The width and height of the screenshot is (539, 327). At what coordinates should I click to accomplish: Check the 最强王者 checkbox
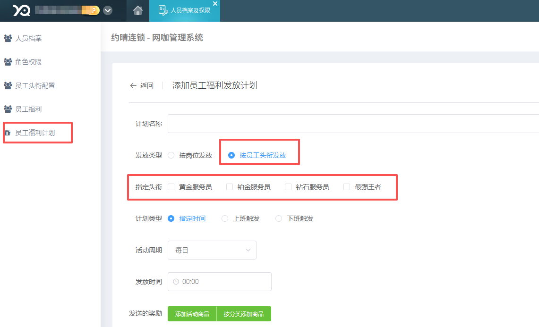point(347,187)
